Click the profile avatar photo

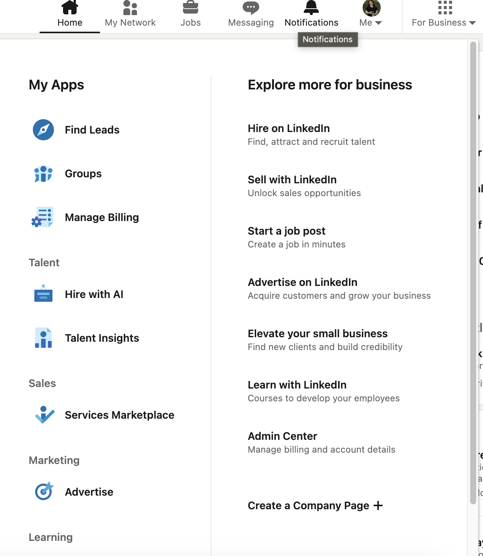click(372, 8)
